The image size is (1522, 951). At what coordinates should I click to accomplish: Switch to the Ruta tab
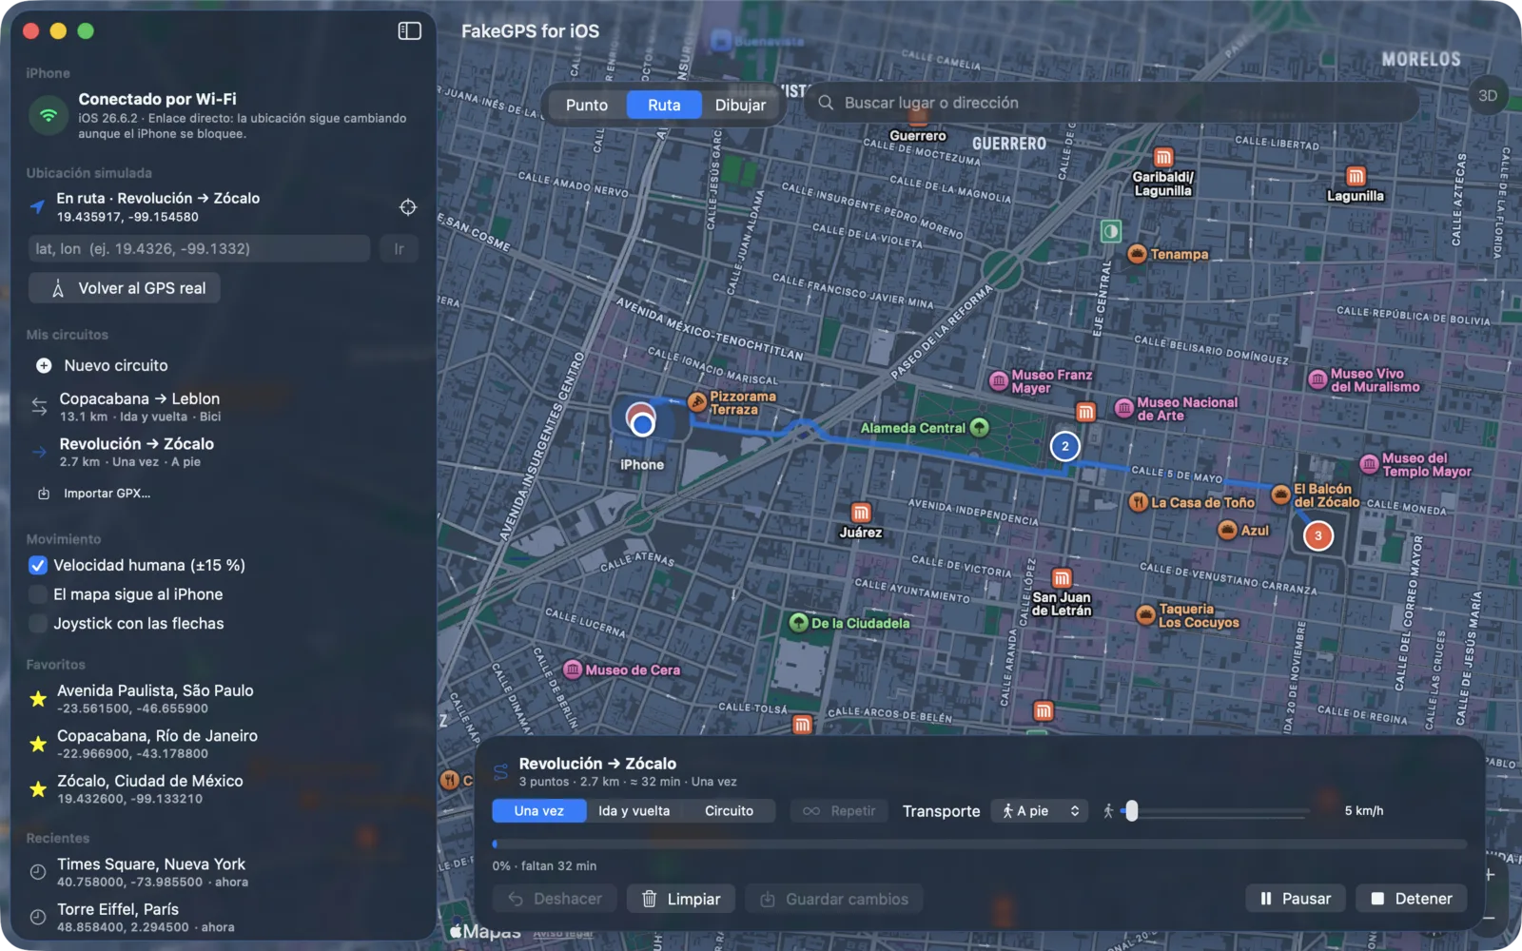coord(664,105)
